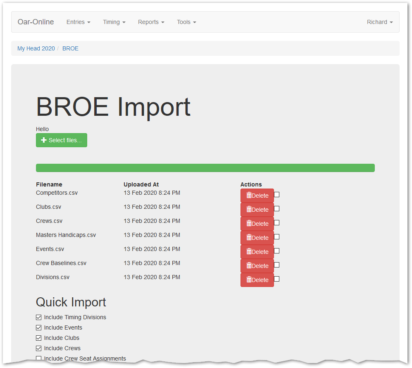Uncheck Include Timing Divisions
Viewport: 412px width, 368px height.
pos(39,318)
